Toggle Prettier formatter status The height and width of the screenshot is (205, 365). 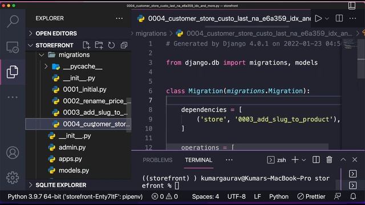[x=311, y=196]
